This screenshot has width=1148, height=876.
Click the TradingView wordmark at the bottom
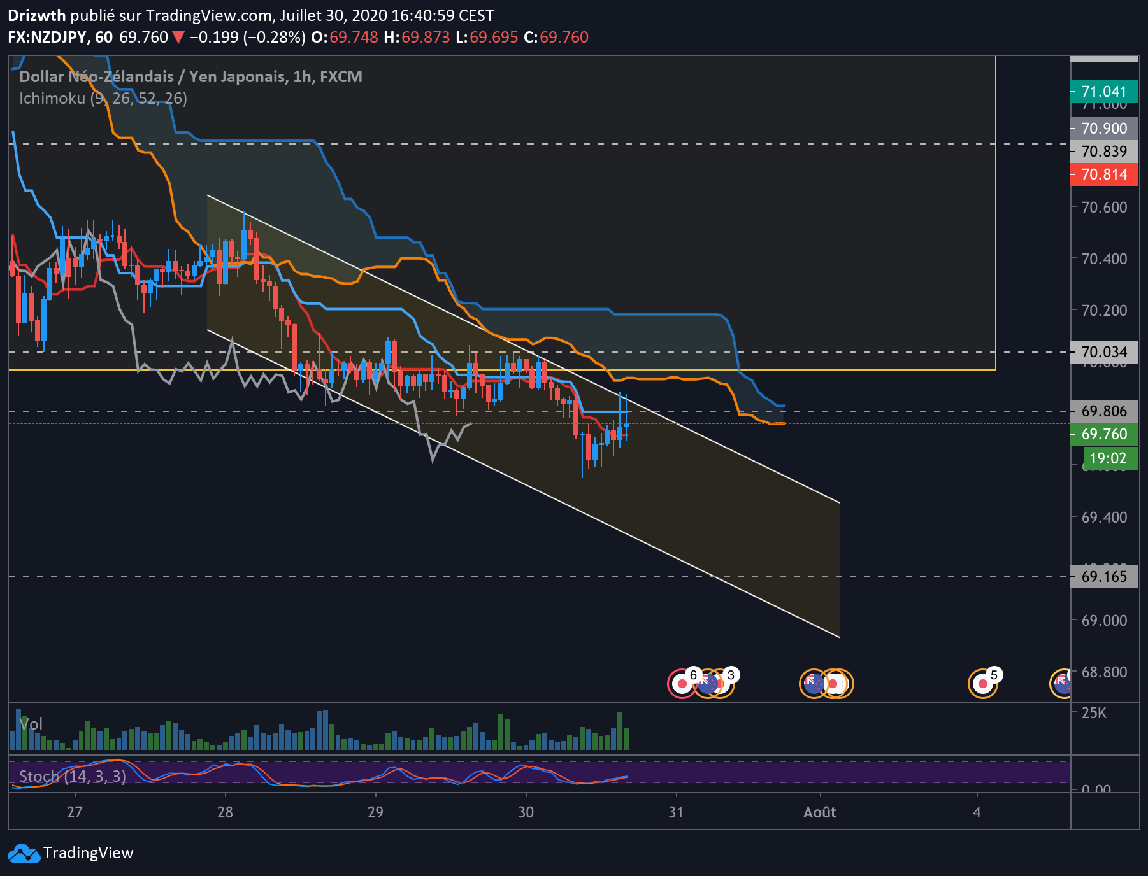pos(89,853)
